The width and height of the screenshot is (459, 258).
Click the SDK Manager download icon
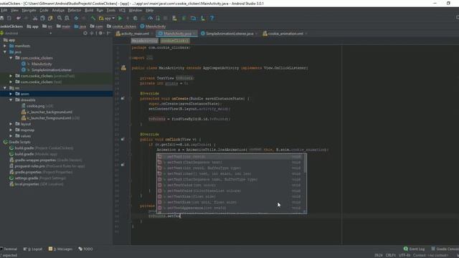[x=202, y=18]
